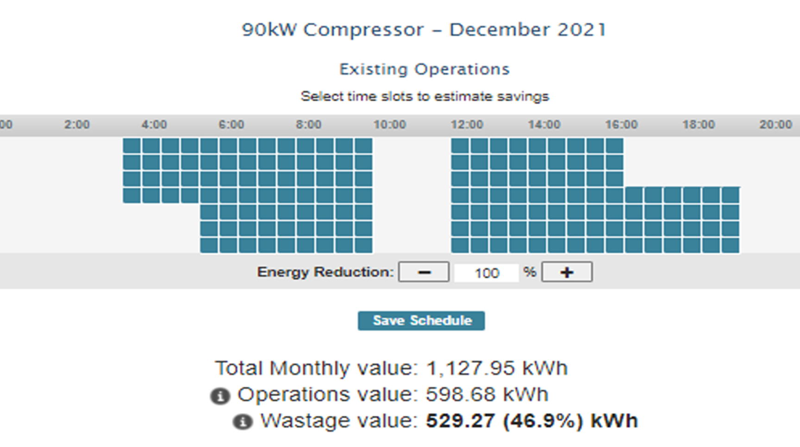Click the 6:00 time header label
This screenshot has width=800, height=447.
(x=231, y=125)
